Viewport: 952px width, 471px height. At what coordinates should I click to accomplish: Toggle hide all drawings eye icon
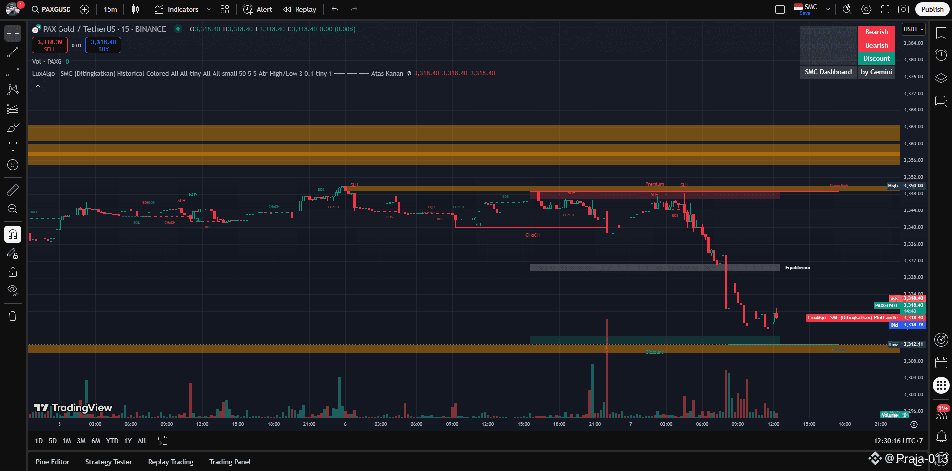[x=13, y=290]
